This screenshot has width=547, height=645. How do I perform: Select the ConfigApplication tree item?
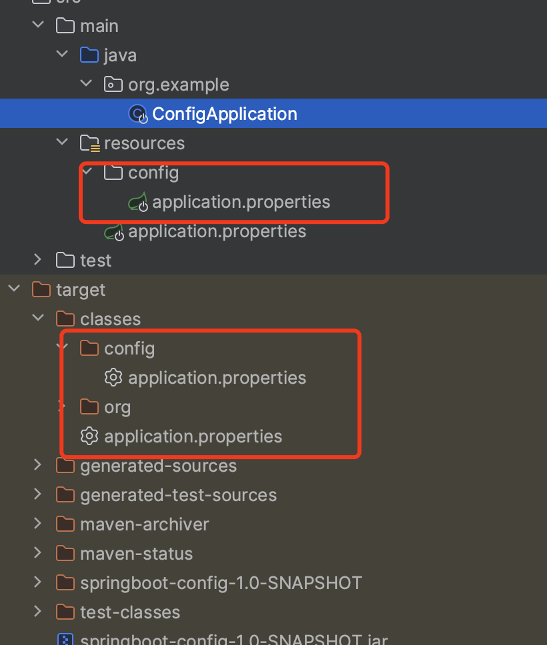pyautogui.click(x=273, y=113)
